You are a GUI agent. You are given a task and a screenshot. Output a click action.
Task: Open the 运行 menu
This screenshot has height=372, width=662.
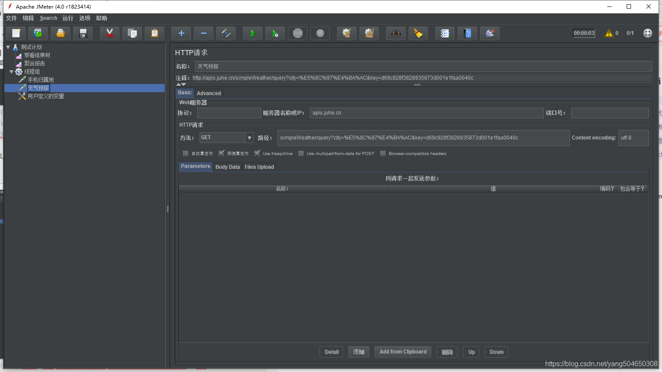[x=68, y=18]
